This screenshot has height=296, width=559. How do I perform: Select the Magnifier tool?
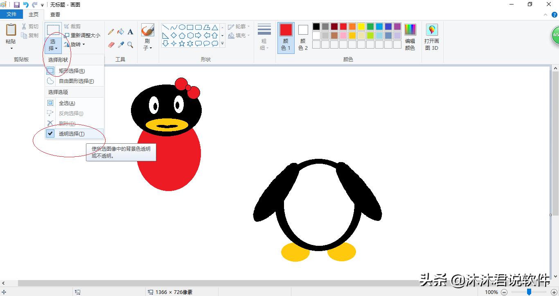[x=130, y=45]
